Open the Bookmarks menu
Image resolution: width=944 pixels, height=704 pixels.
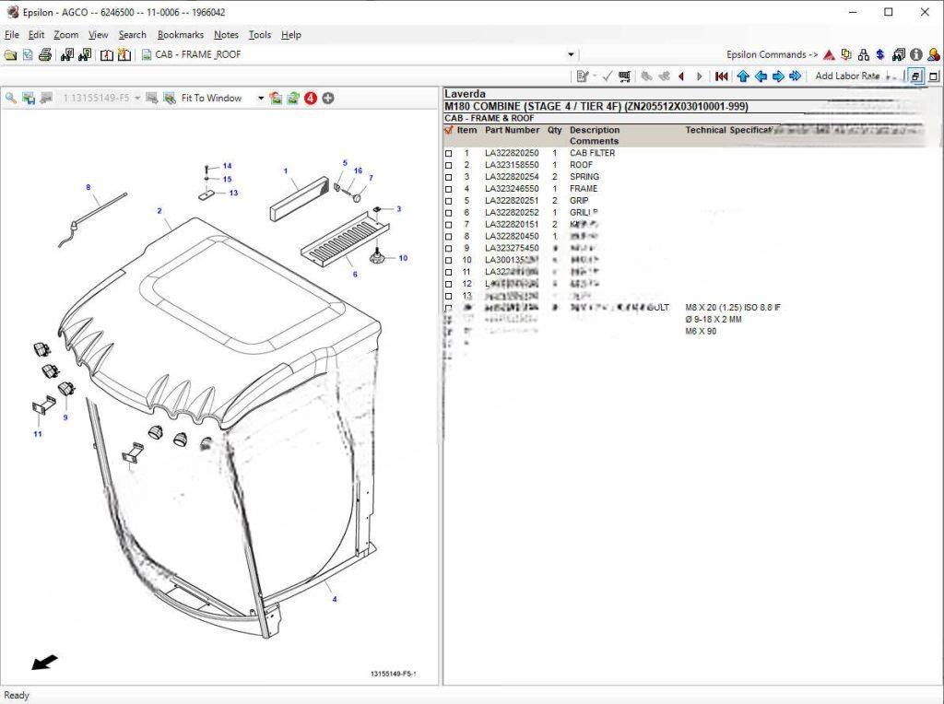point(180,35)
